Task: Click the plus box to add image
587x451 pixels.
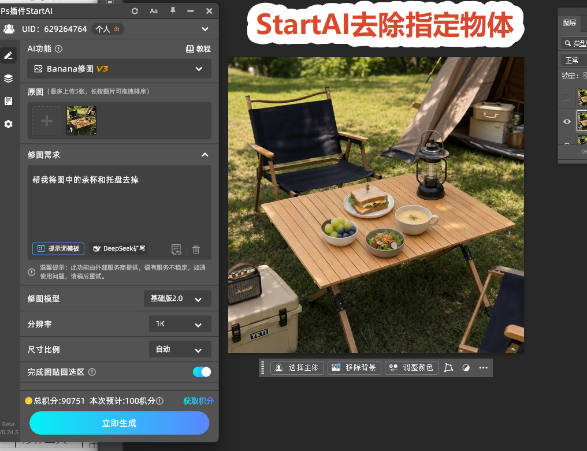Action: click(x=47, y=121)
